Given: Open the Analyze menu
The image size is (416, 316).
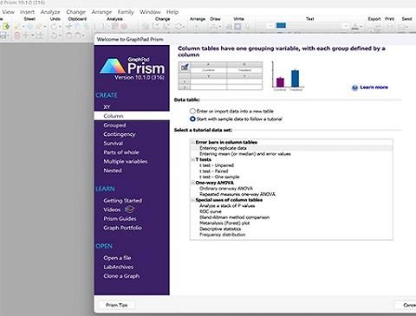Looking at the screenshot, I should [50, 12].
